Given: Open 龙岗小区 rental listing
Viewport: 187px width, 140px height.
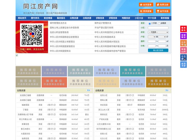Looking at the screenshot, I should click(104, 95).
